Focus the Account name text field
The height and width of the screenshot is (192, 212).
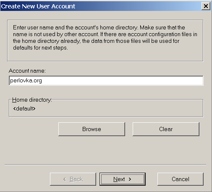(x=106, y=81)
